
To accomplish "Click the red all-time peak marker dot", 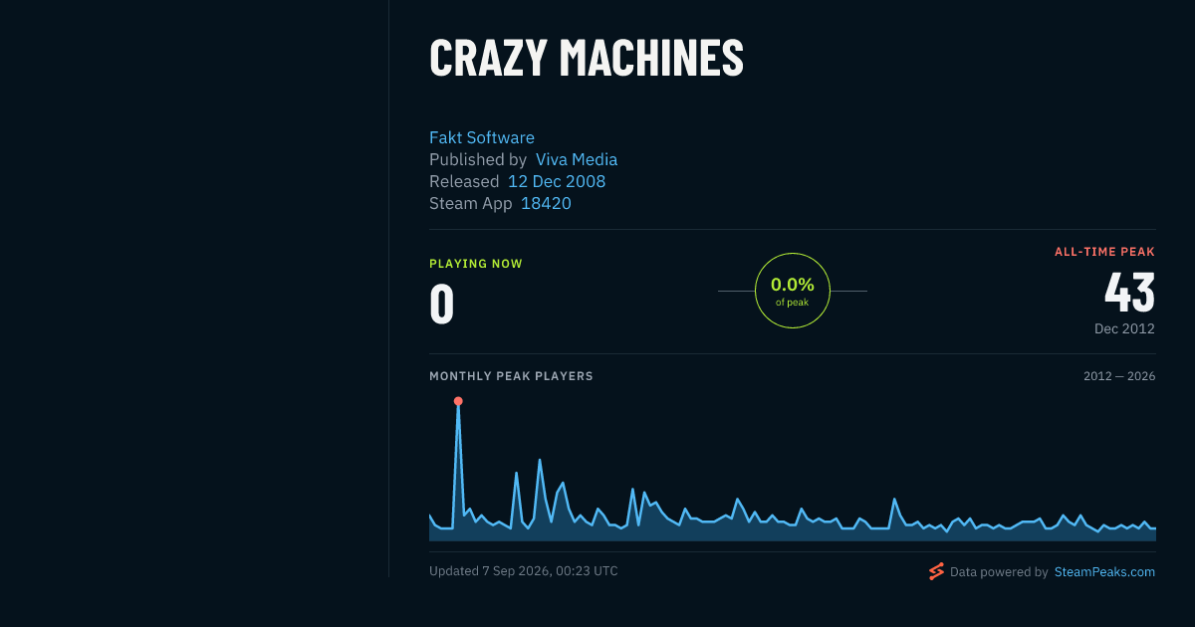I will pyautogui.click(x=458, y=401).
